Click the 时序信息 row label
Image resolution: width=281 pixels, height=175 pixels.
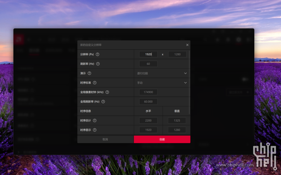(86, 111)
